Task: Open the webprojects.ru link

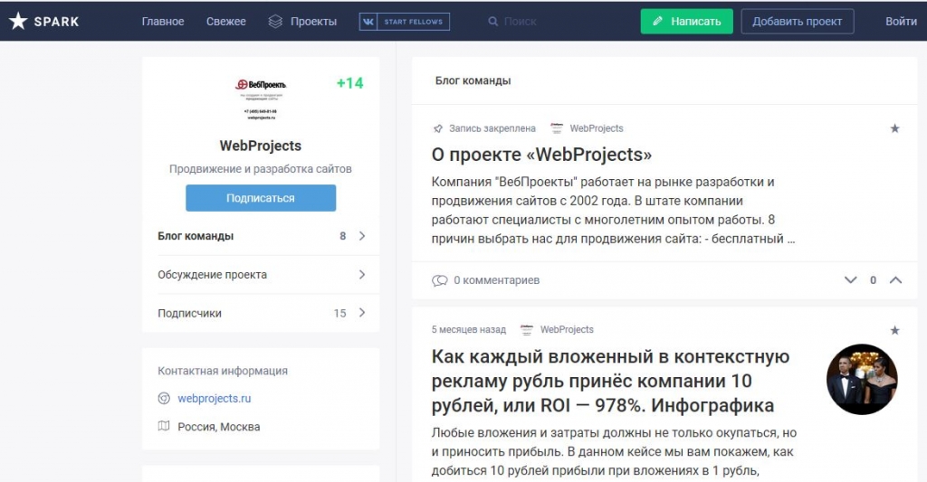Action: (x=214, y=399)
